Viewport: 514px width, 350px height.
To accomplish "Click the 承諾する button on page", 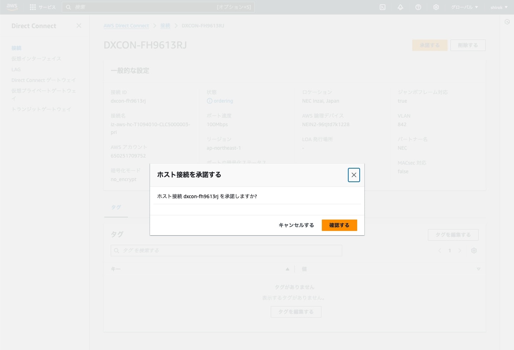I will tap(430, 45).
